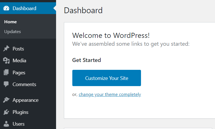Click the Dashboard page title
The image size is (215, 129).
click(x=83, y=10)
